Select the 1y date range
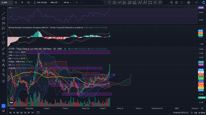Screen dimensions: 206x115 (x=14, y=113)
